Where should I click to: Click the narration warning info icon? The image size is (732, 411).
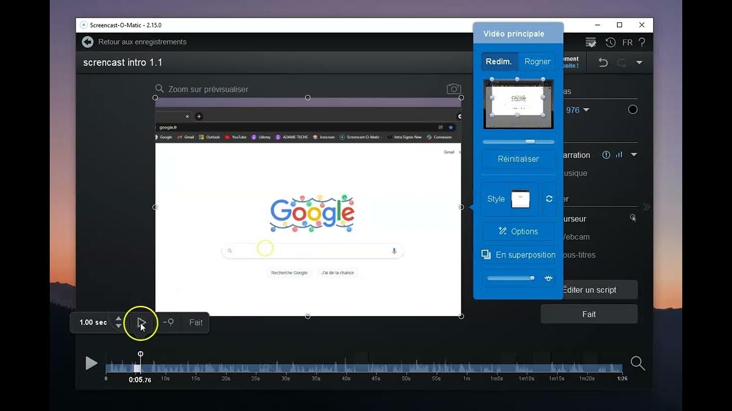(606, 155)
